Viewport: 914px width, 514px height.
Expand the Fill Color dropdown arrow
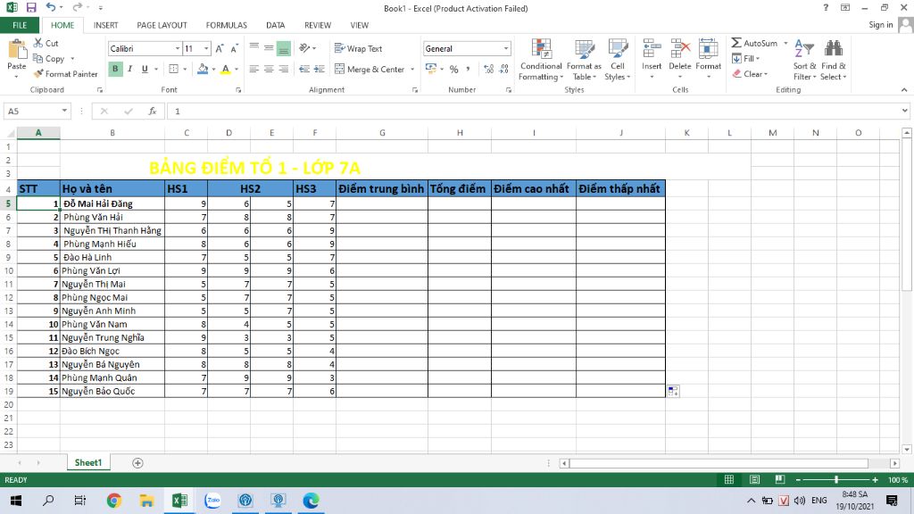point(214,69)
